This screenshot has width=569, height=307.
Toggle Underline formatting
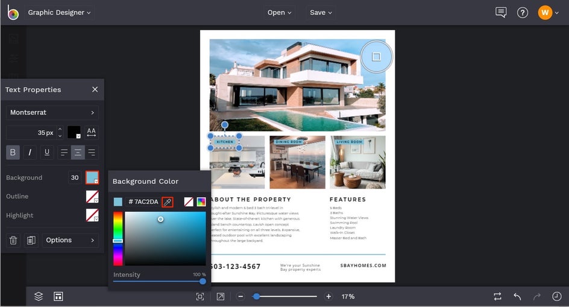point(47,152)
